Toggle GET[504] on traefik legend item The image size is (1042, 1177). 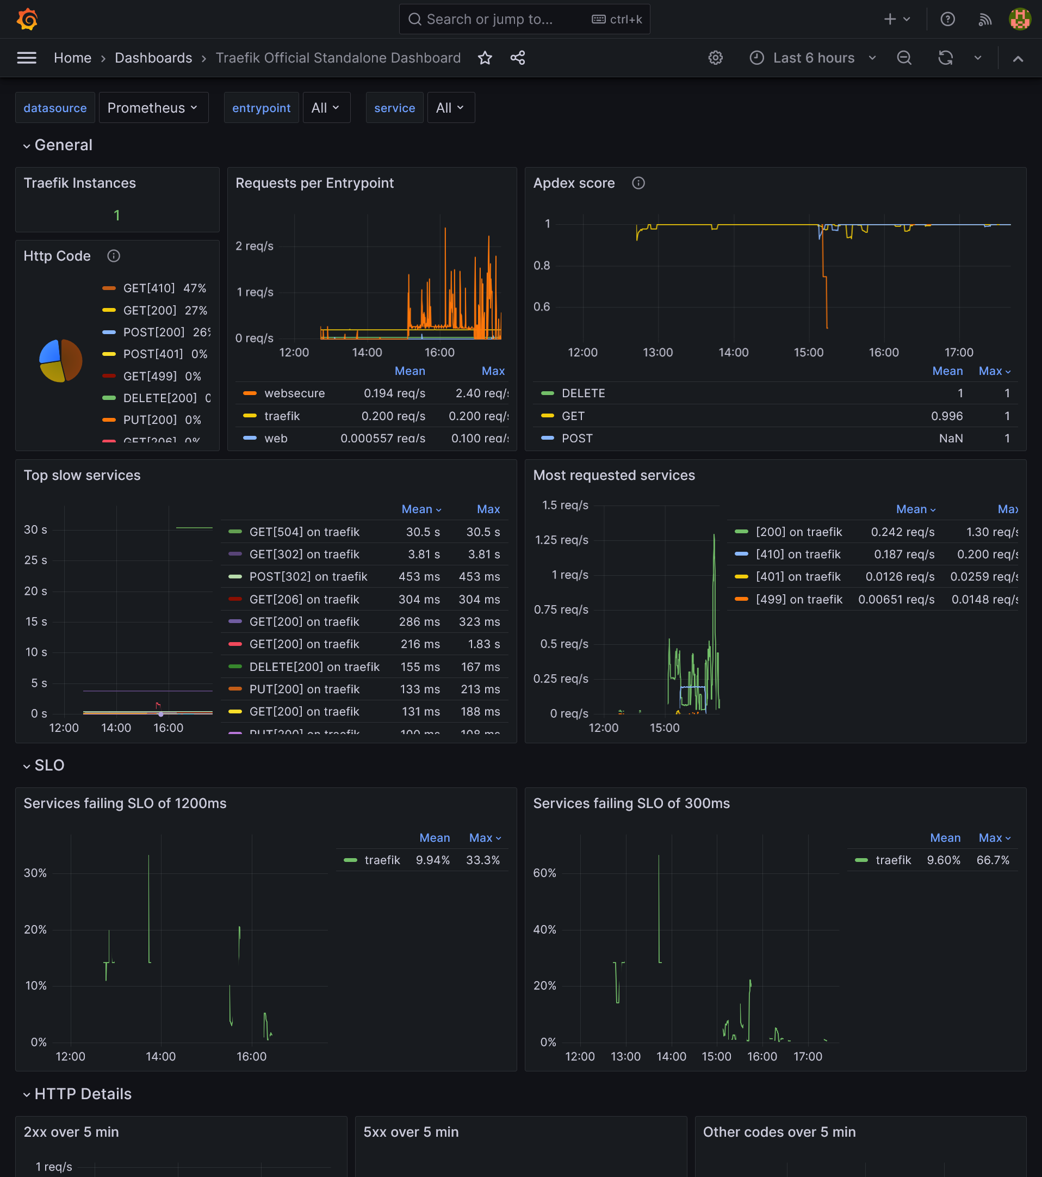[x=304, y=532]
